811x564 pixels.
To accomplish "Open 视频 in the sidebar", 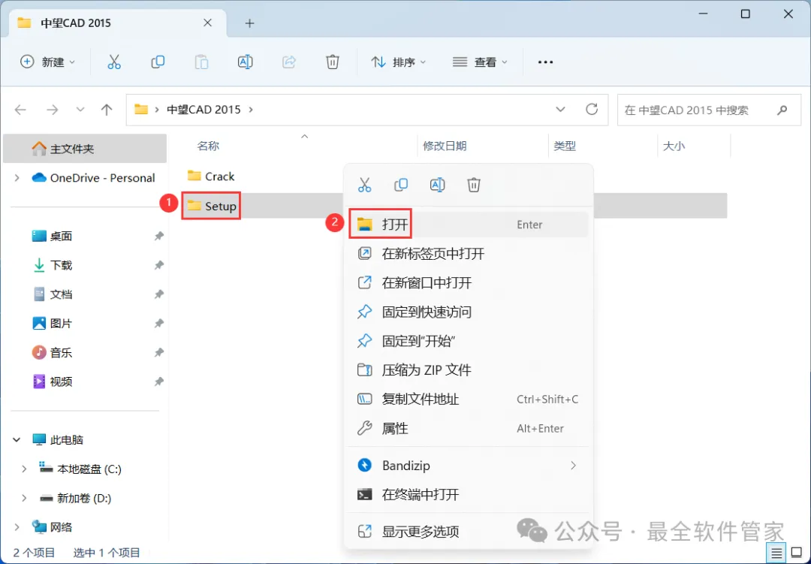I will (x=61, y=382).
